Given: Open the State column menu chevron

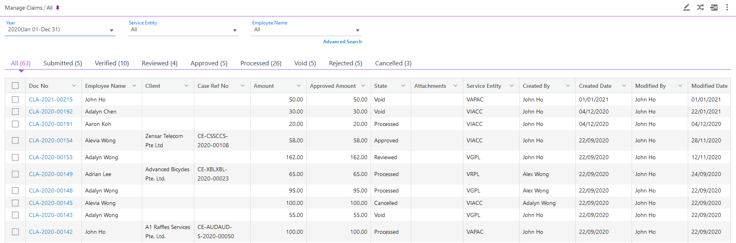Looking at the screenshot, I should (x=403, y=86).
